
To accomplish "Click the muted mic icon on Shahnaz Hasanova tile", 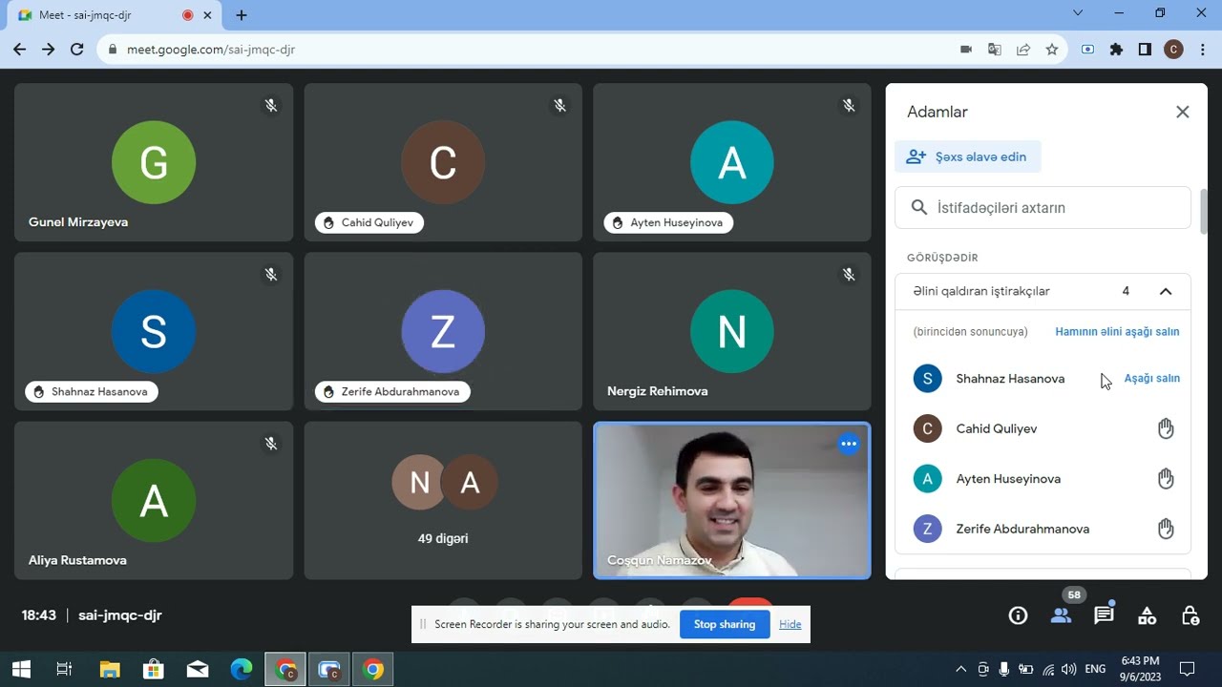I will coord(271,275).
